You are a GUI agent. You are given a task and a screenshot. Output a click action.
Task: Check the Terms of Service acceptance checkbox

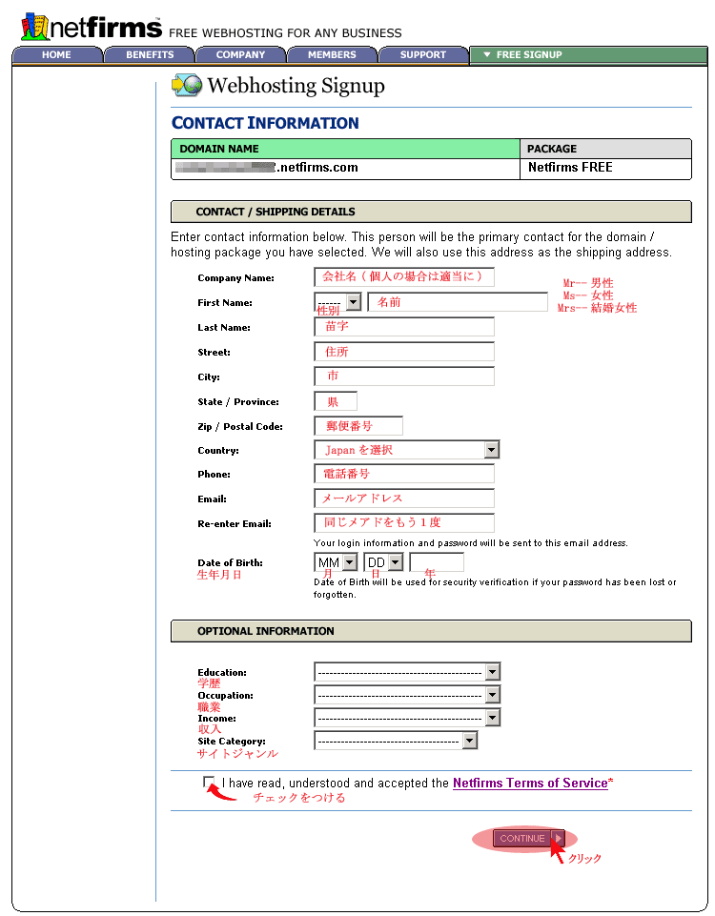point(209,782)
